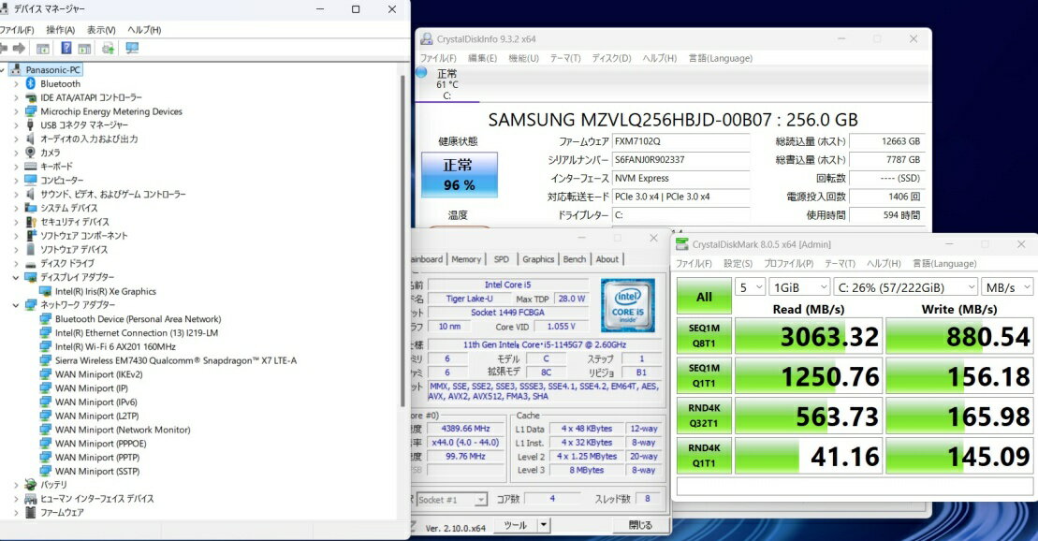
Task: Click the Help icon in Device Manager toolbar
Action: pos(66,49)
